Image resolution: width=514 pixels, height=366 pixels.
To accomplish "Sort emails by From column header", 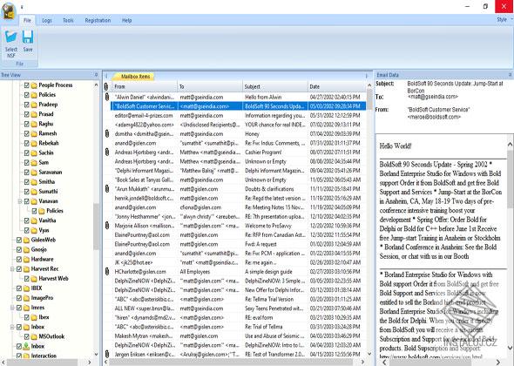I will [145, 86].
